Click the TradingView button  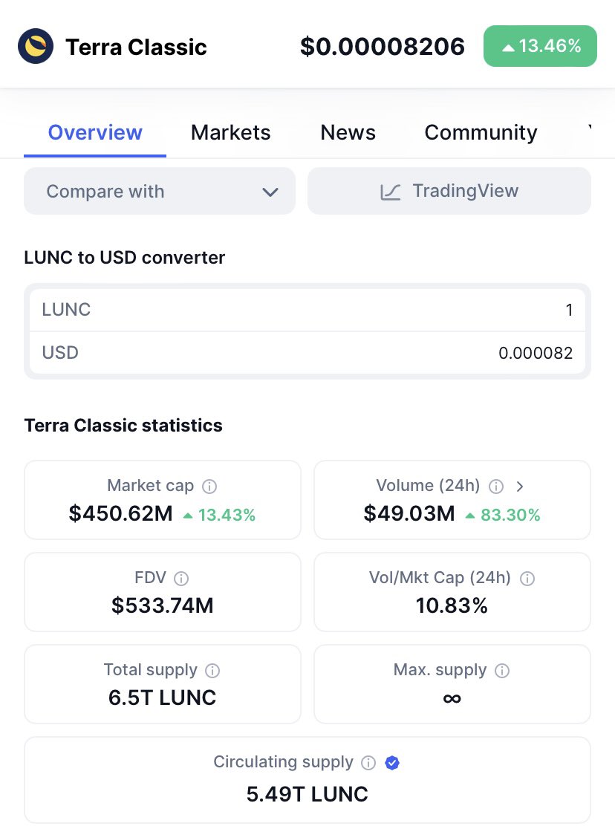pyautogui.click(x=449, y=191)
